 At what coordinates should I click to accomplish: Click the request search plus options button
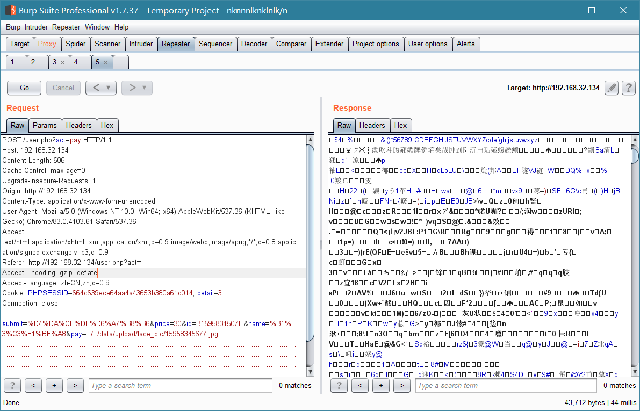click(54, 385)
